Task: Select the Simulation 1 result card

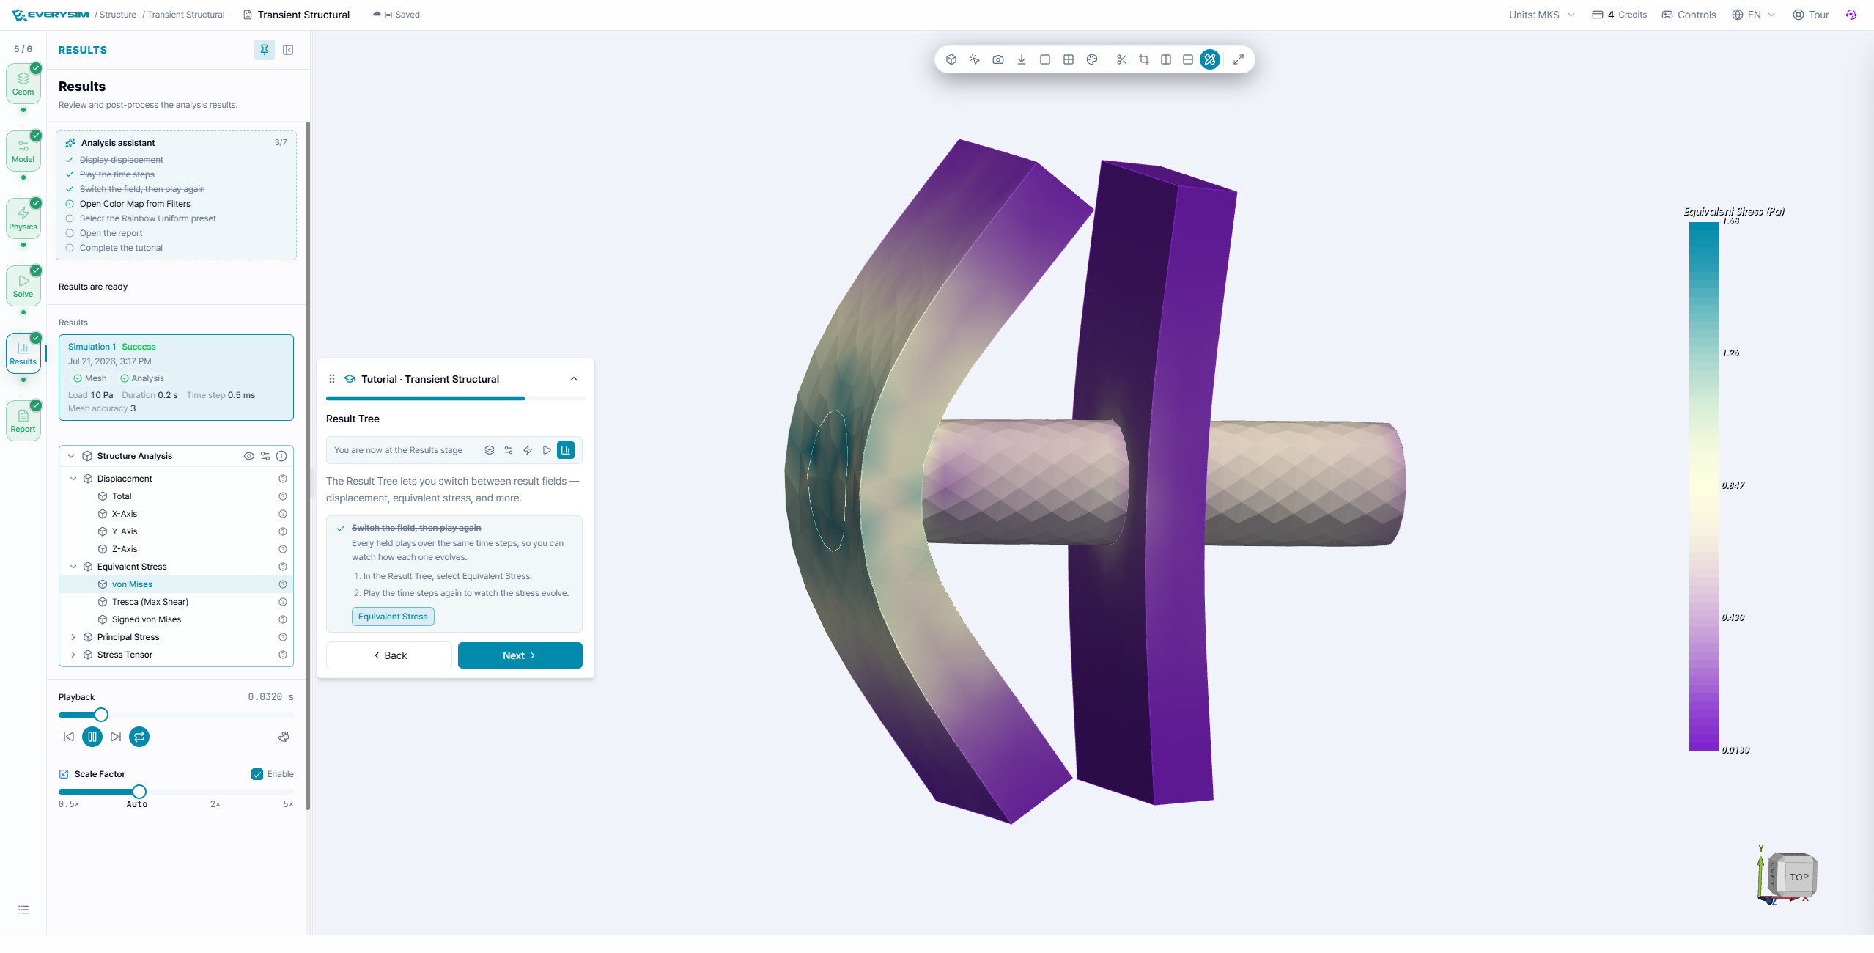Action: (176, 378)
